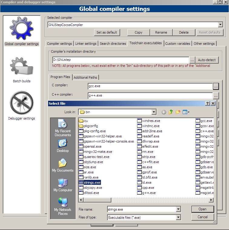The height and width of the screenshot is (230, 229).
Task: Select windmc.exe file
Action: pos(148,126)
